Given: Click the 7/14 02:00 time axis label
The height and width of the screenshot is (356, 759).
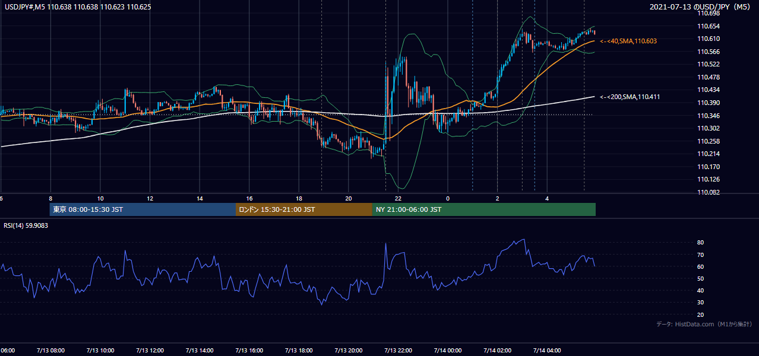Looking at the screenshot, I should [497, 350].
